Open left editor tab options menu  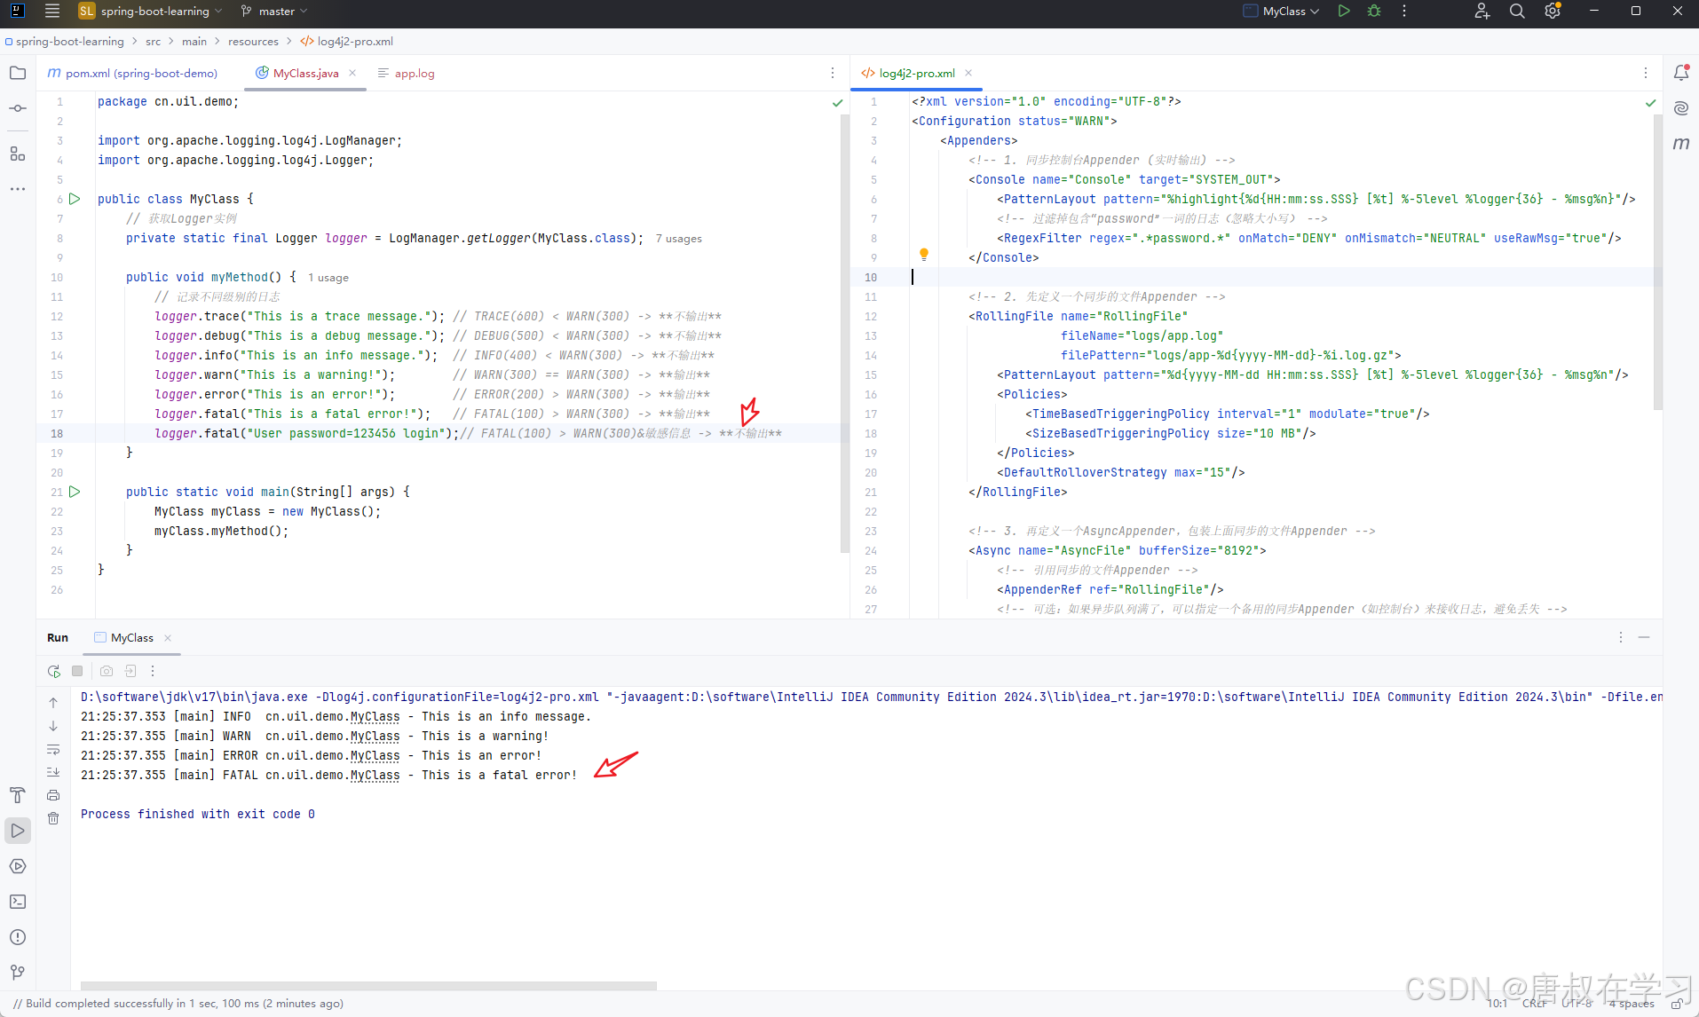[x=833, y=74]
